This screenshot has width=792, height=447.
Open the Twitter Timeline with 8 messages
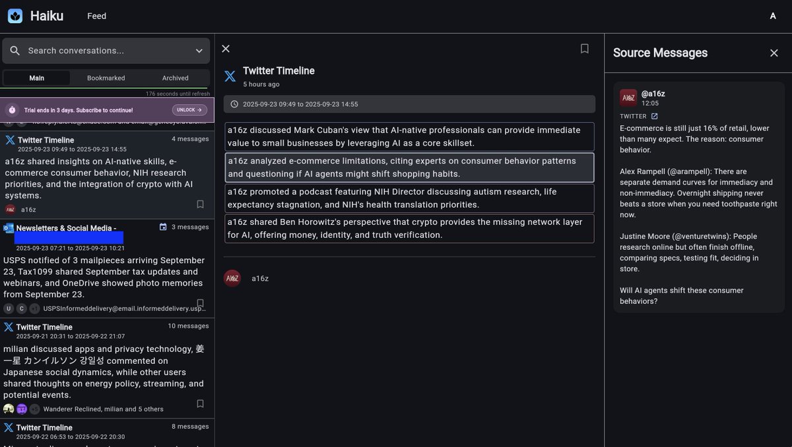(x=107, y=433)
